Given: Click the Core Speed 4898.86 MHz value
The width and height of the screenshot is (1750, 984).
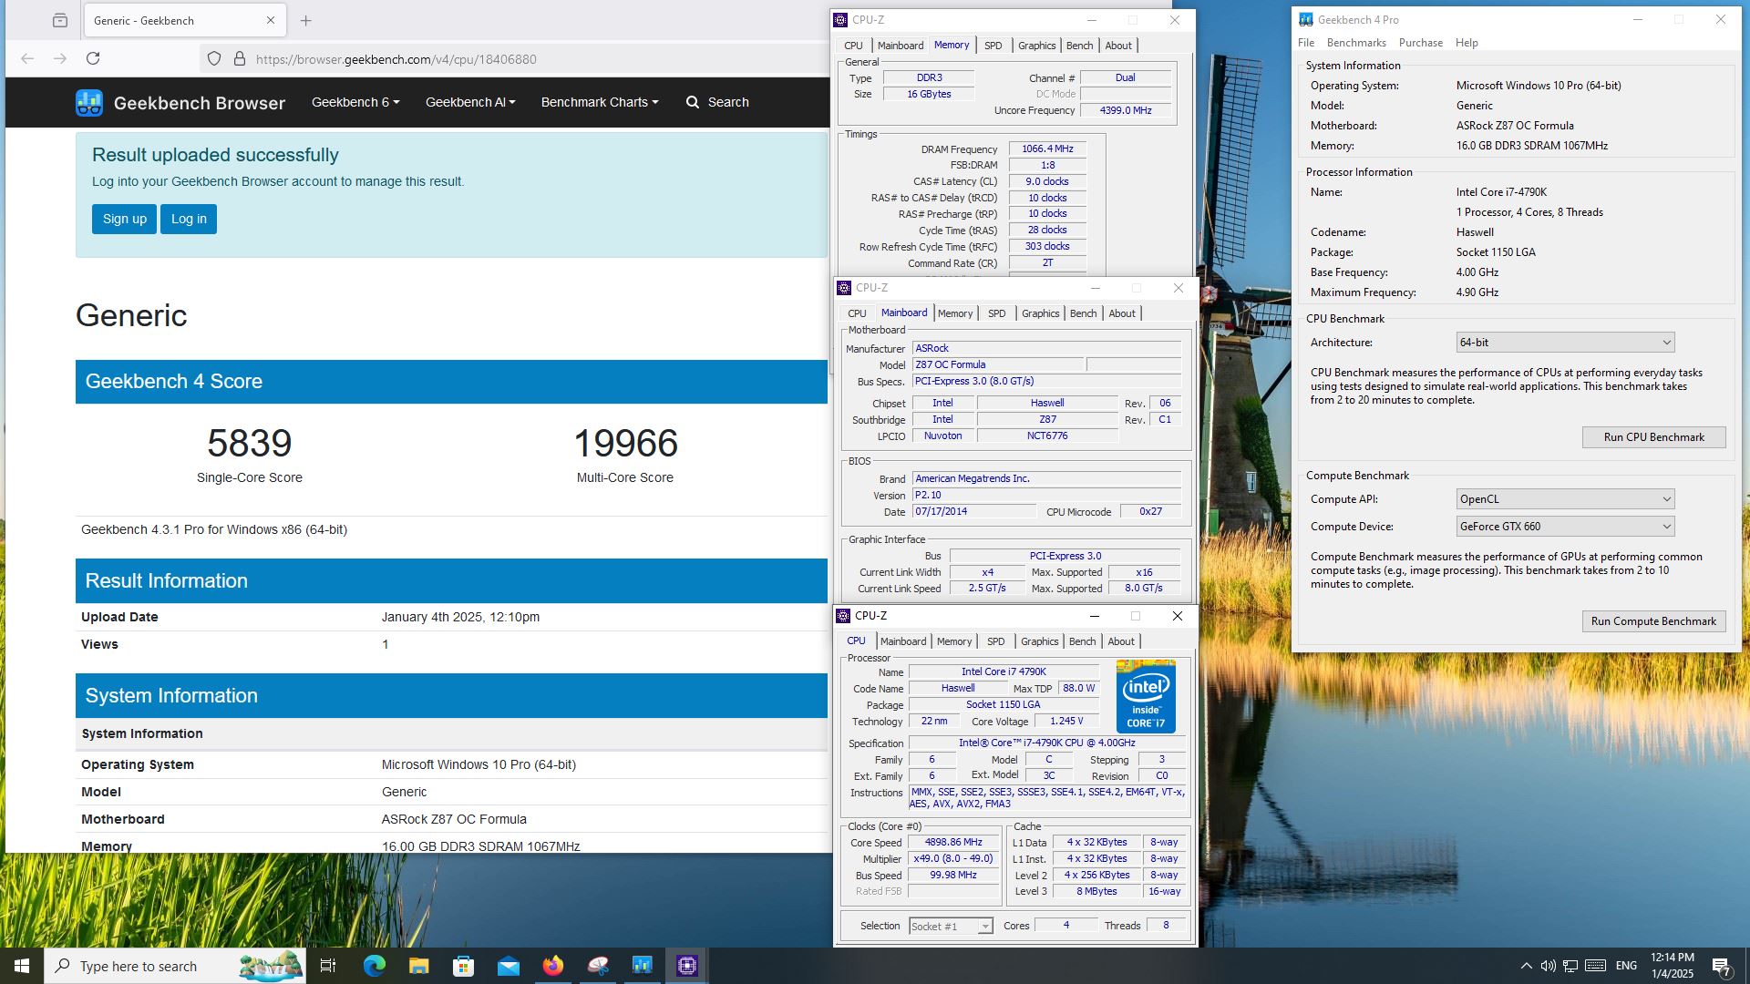Looking at the screenshot, I should (x=953, y=843).
